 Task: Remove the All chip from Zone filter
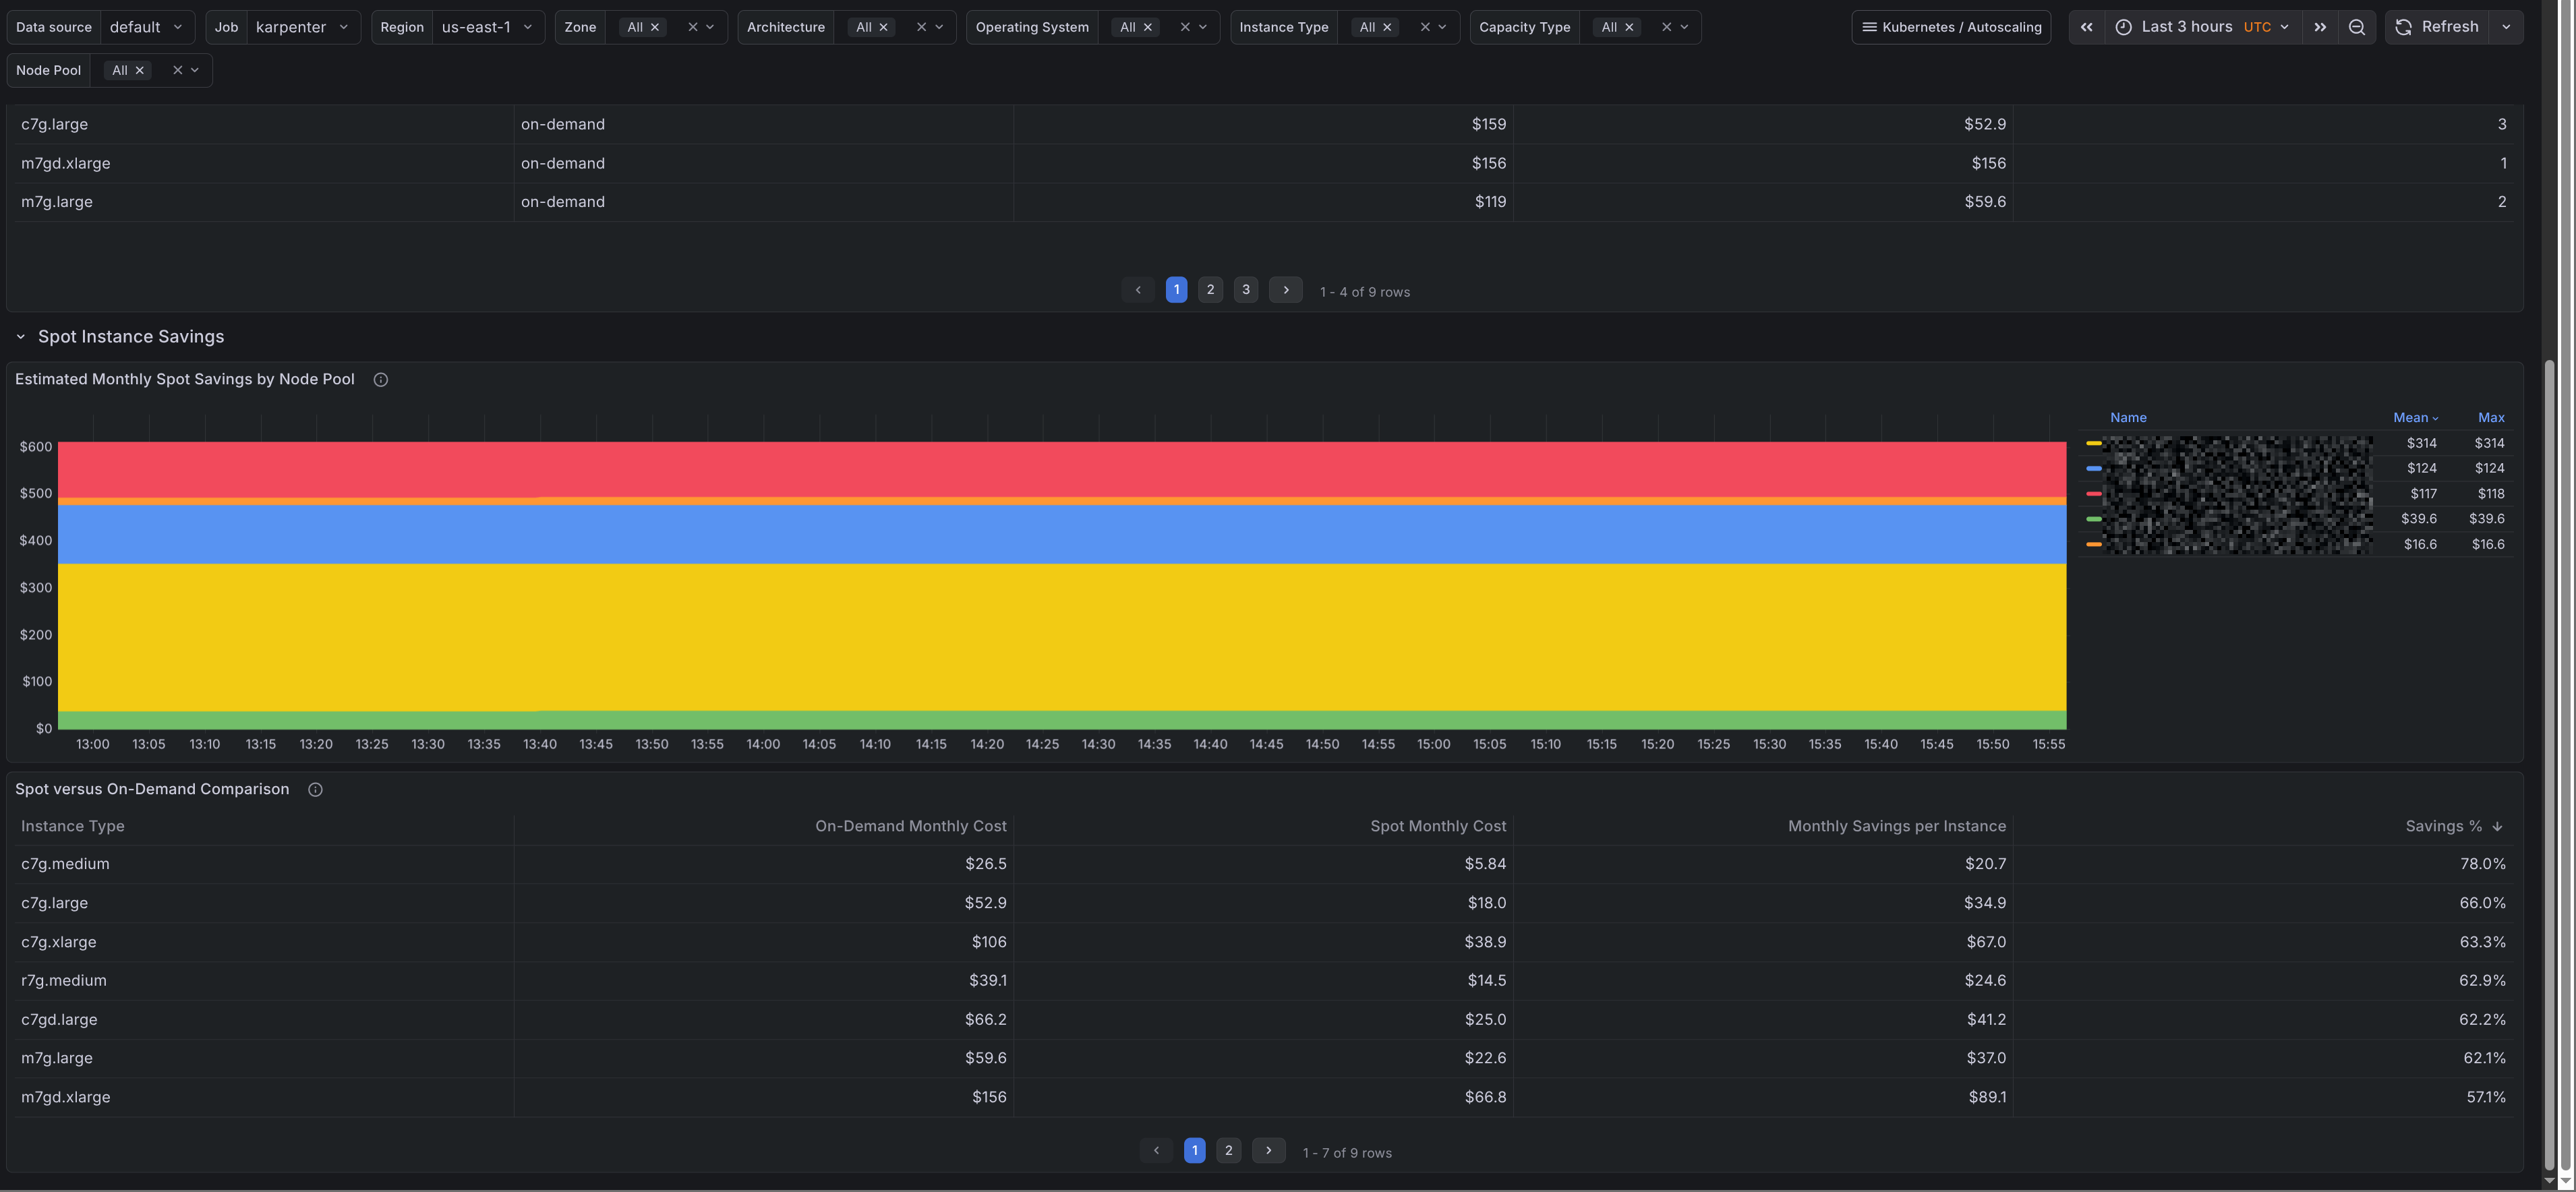655,27
